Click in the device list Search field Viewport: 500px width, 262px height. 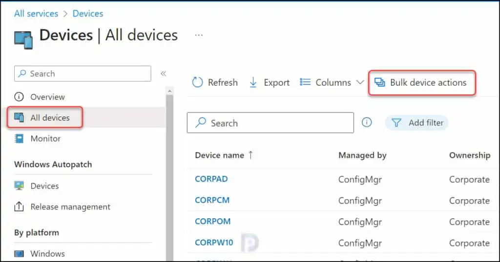(271, 122)
